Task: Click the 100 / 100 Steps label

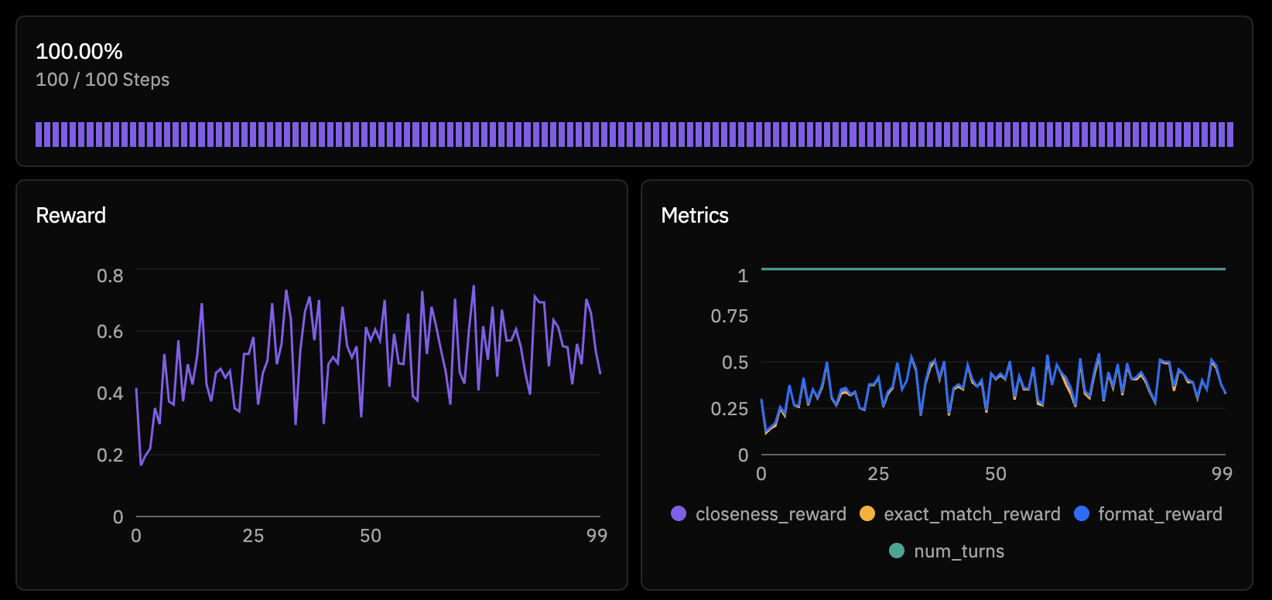Action: (x=102, y=80)
